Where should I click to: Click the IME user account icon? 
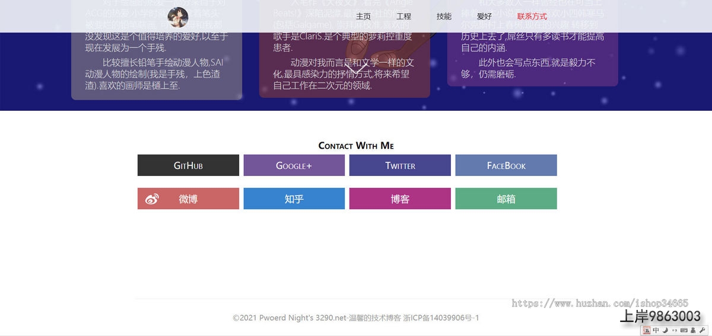click(692, 331)
